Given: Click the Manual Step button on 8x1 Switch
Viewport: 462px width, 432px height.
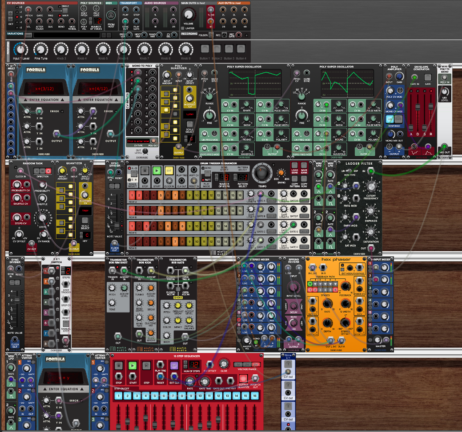Looking at the screenshot, I should click(x=66, y=324).
